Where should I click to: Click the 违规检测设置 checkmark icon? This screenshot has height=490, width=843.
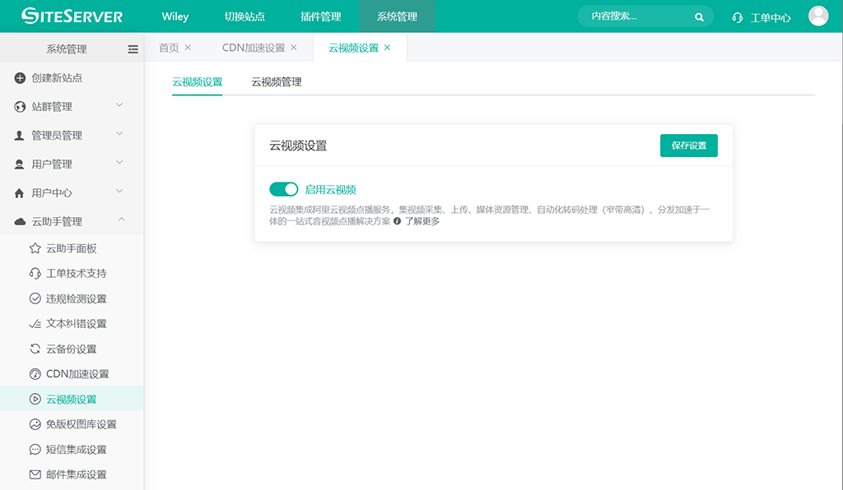coord(35,298)
